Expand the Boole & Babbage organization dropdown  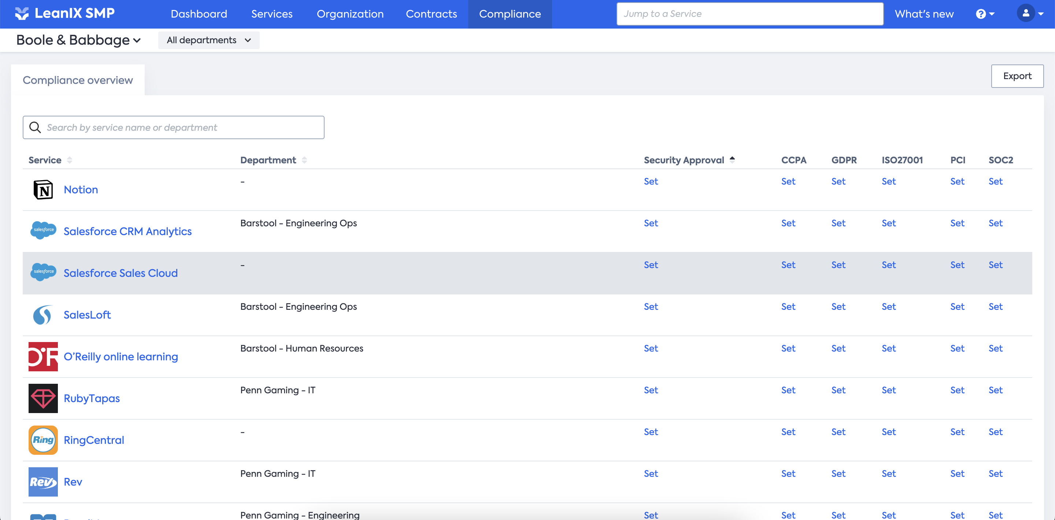[79, 40]
